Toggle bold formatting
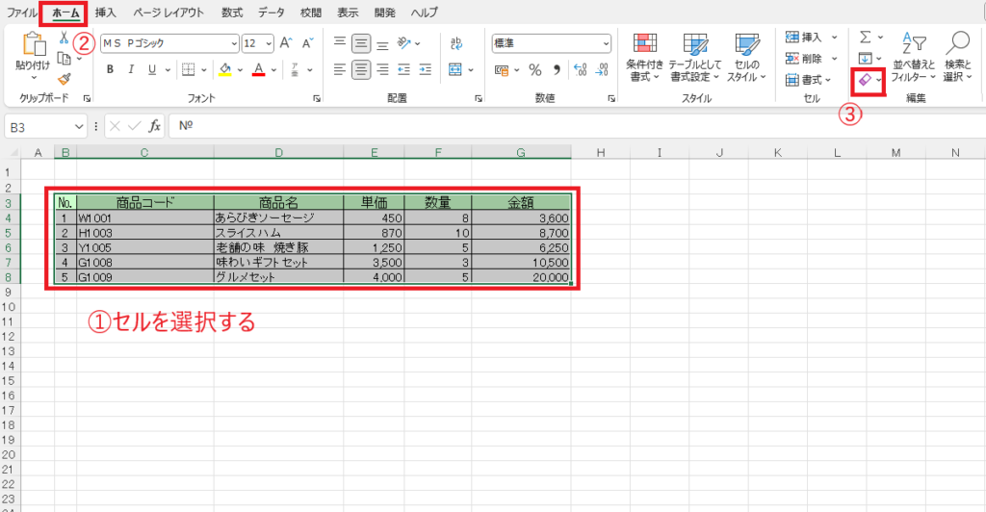The height and width of the screenshot is (512, 986). pos(110,69)
